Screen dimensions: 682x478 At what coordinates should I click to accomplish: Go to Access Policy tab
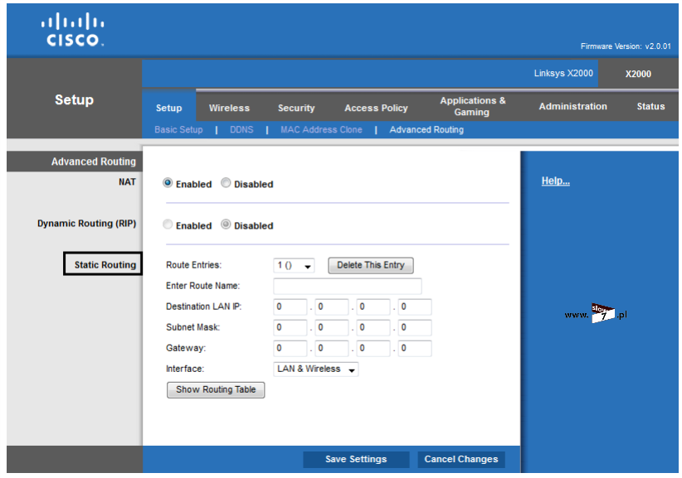tap(376, 108)
